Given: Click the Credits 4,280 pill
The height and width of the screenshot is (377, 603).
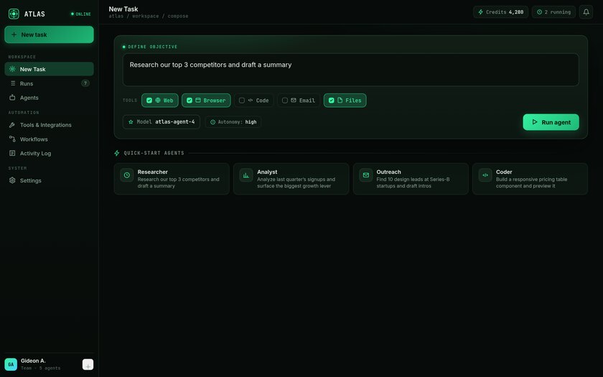Looking at the screenshot, I should pos(500,12).
